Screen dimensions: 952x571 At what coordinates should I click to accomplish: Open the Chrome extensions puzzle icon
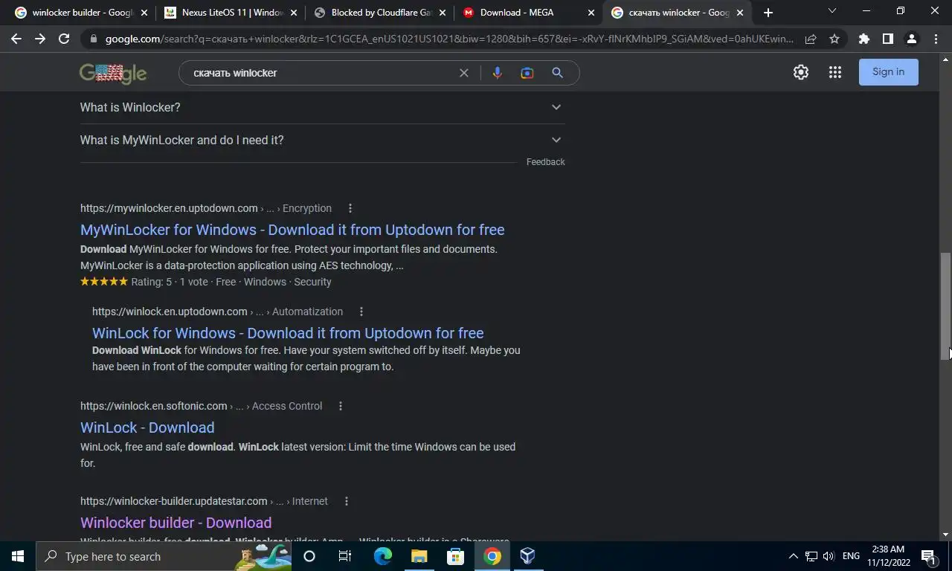click(x=863, y=39)
